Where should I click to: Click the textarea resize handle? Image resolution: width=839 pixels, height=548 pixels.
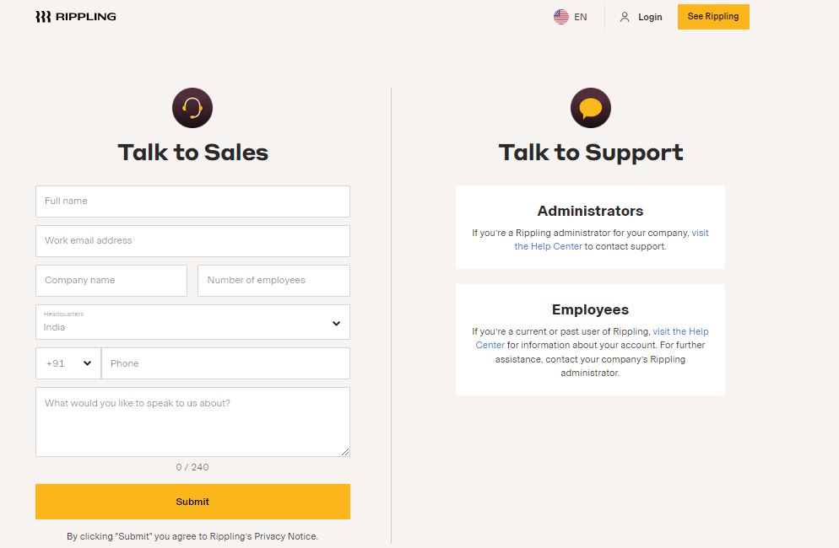coord(346,452)
